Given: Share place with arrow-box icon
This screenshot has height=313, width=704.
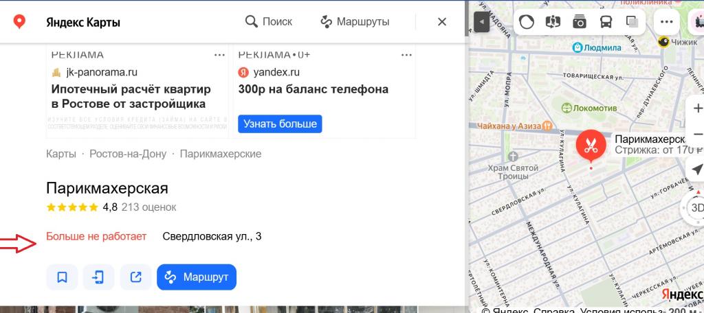Looking at the screenshot, I should click(135, 277).
